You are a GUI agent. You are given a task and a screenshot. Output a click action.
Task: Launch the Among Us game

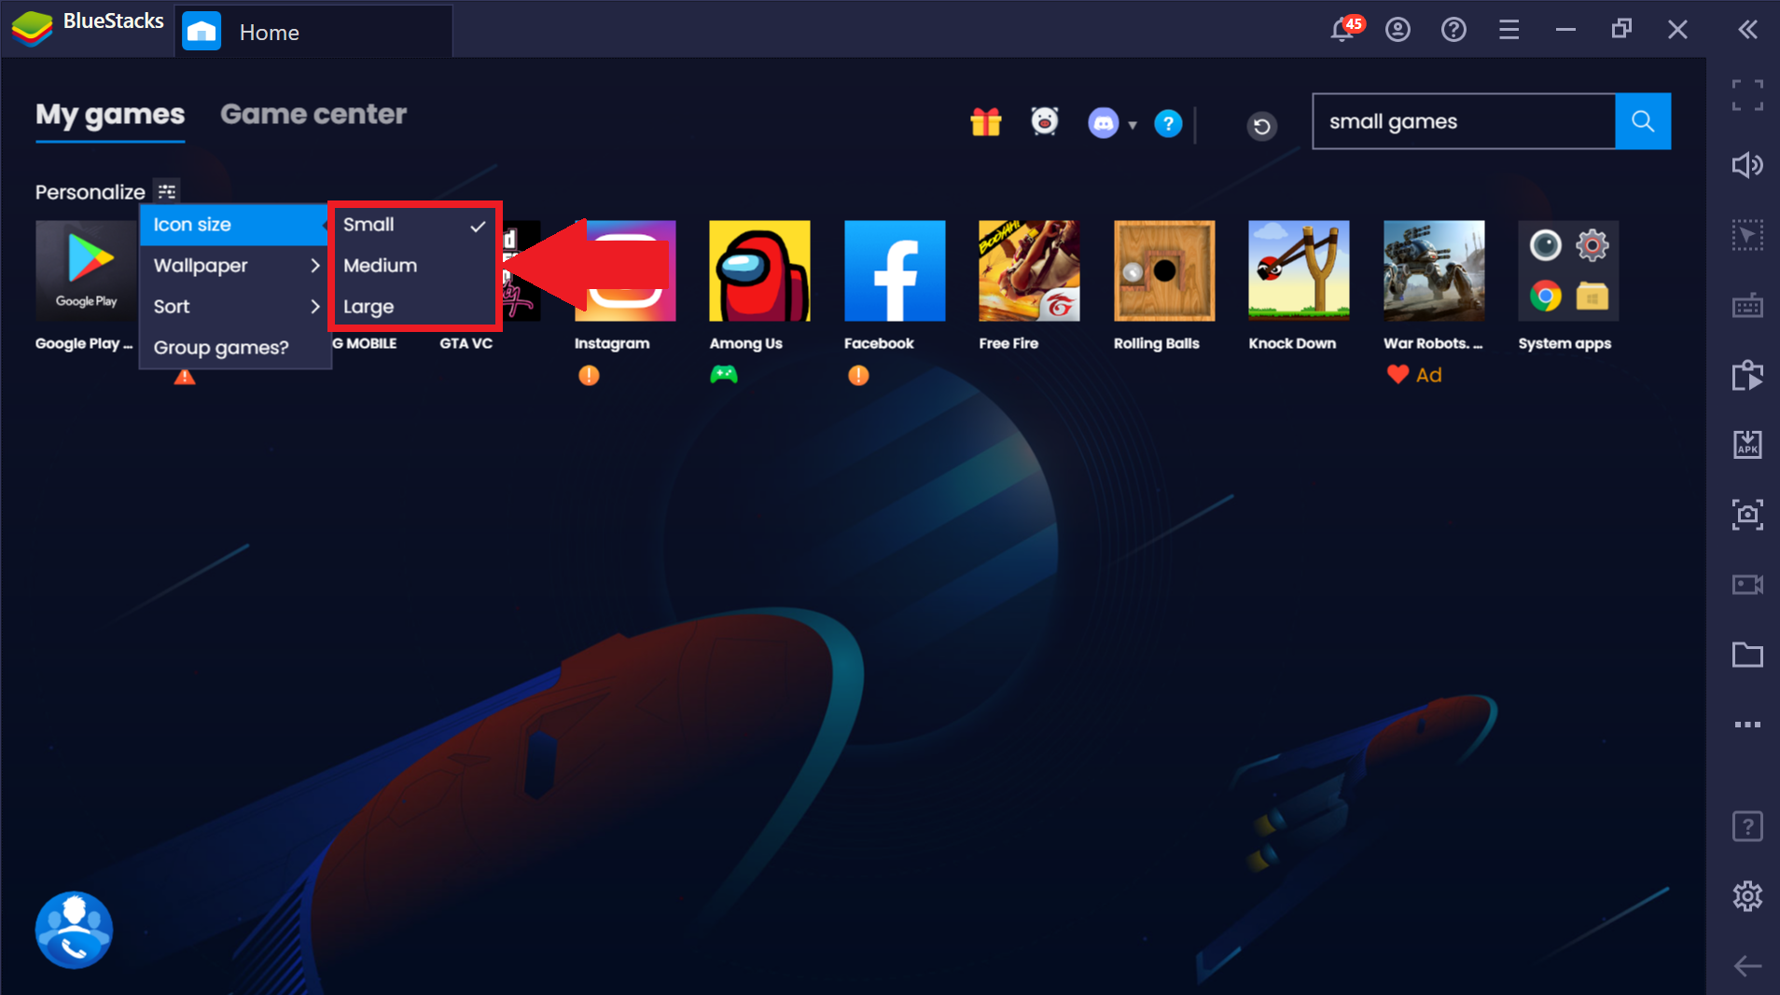(759, 271)
